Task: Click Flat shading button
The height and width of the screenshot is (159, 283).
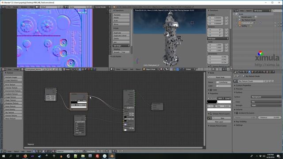Action: 125,52
